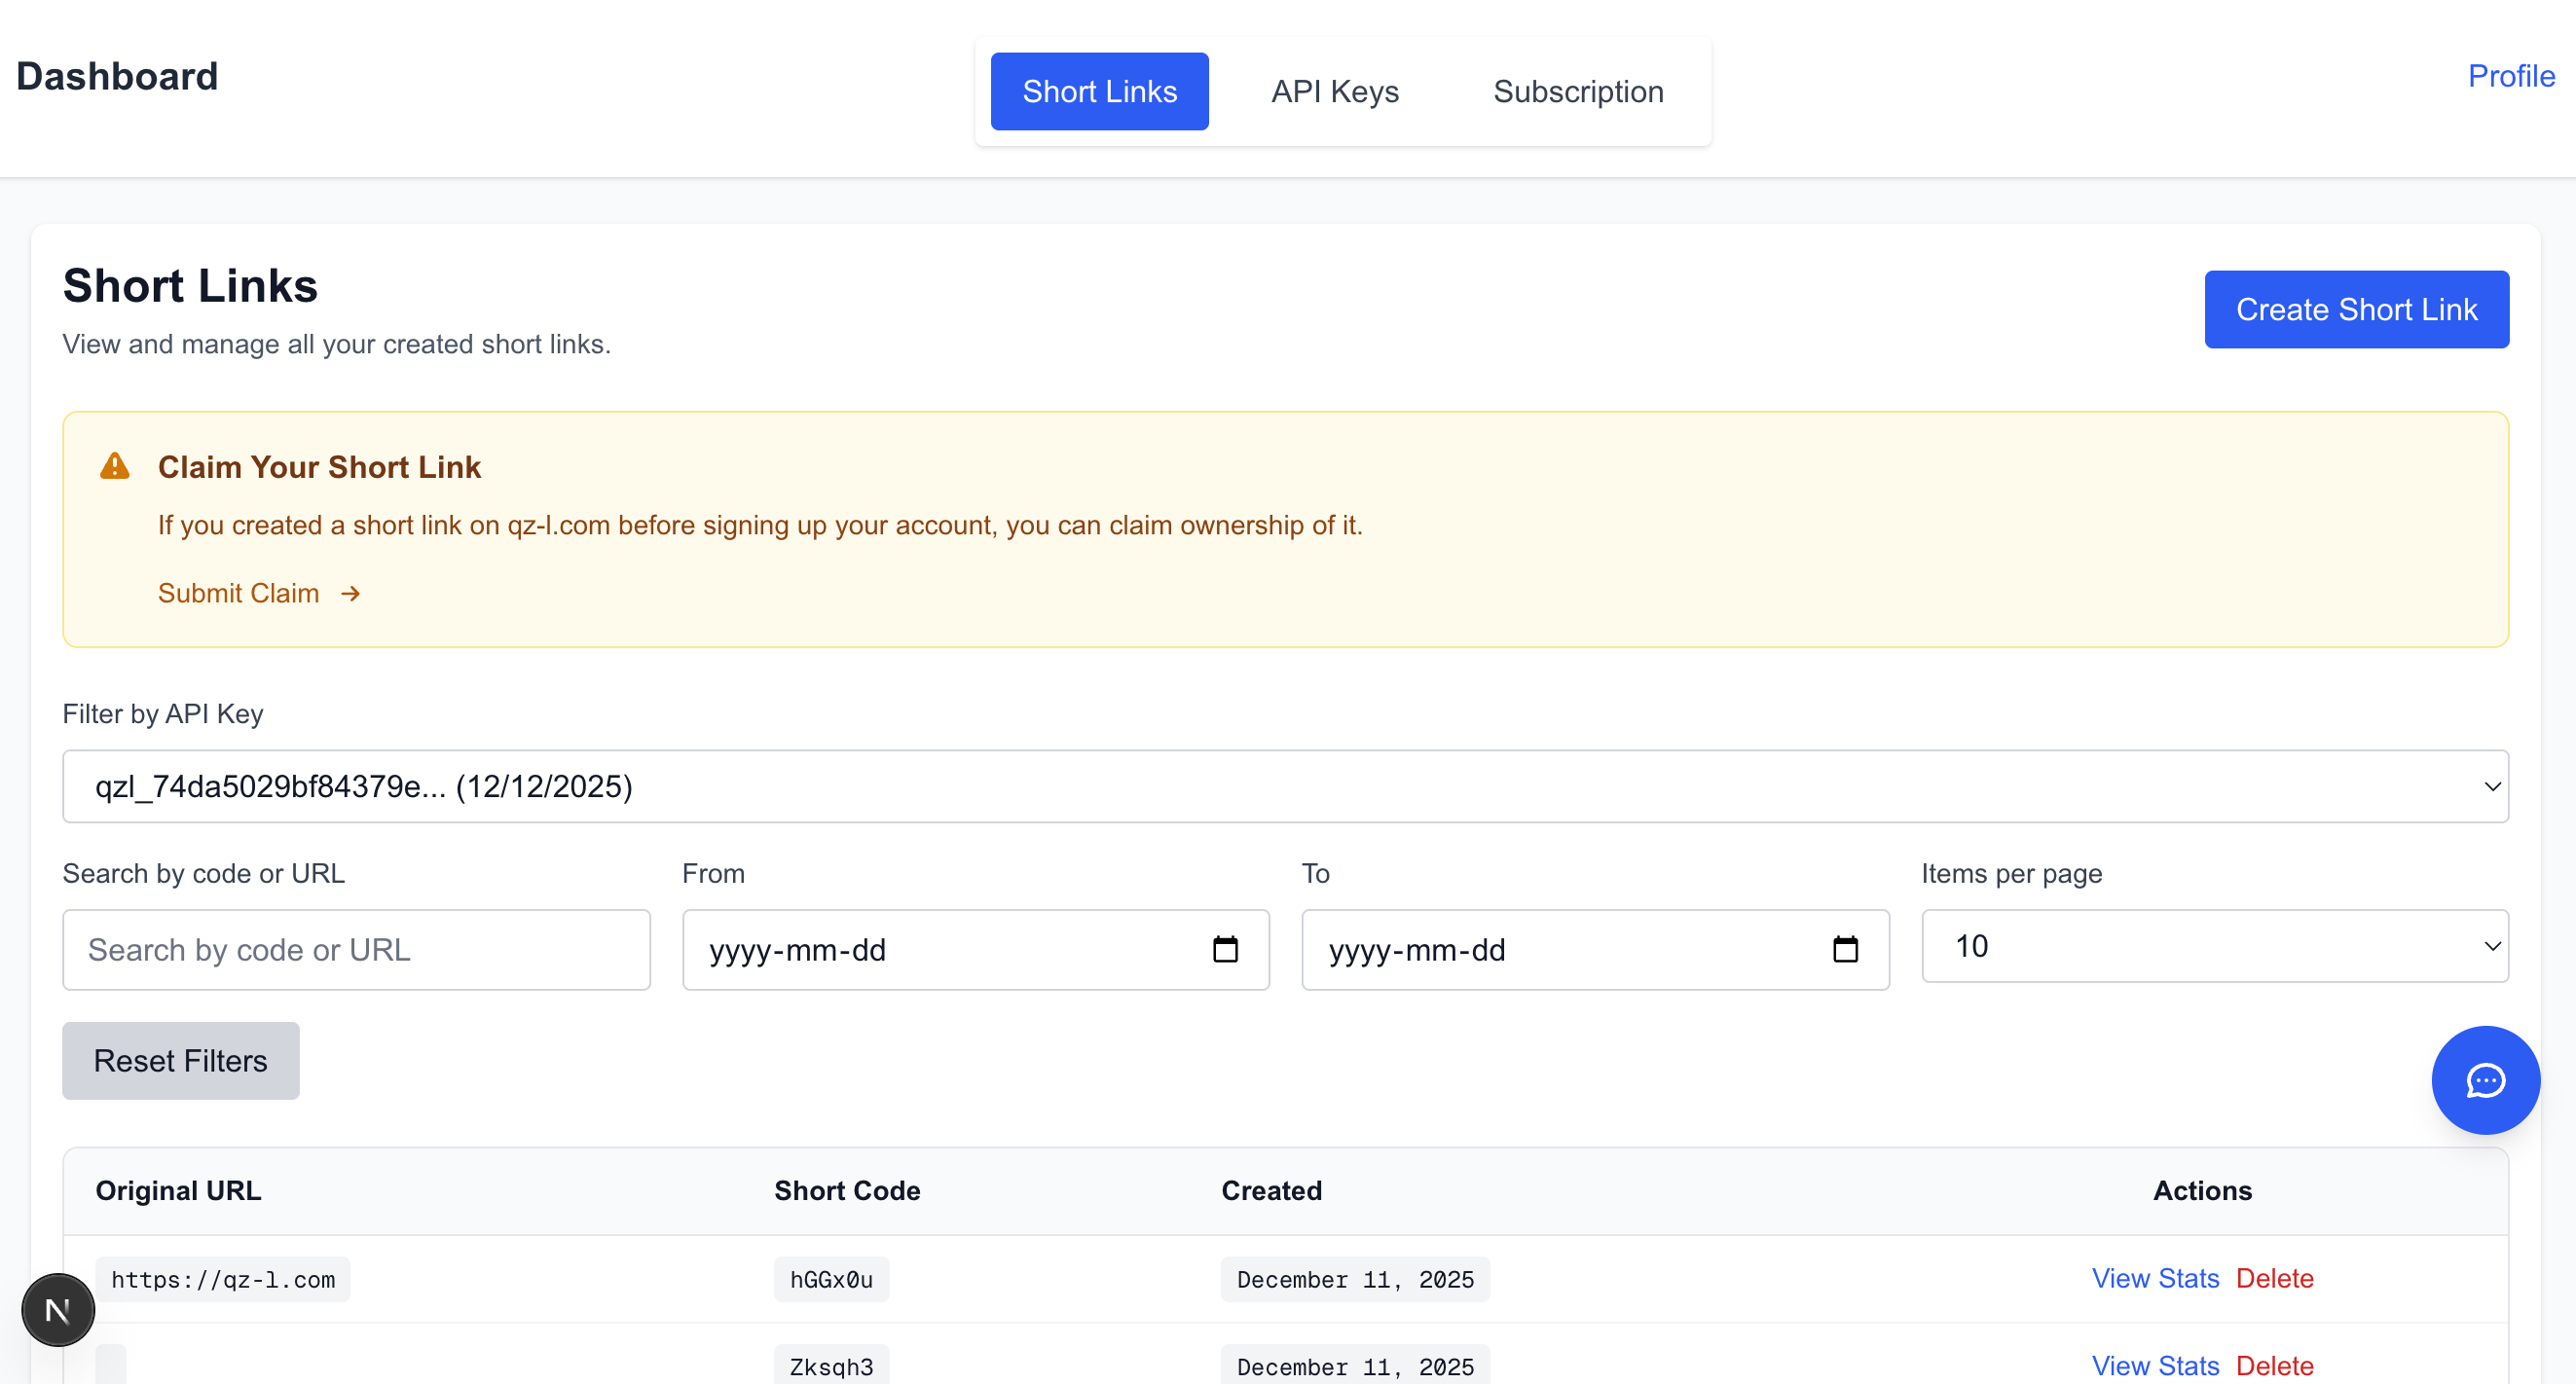View Stats for short code hGGx0u
Screen dimensions: 2576x1384
pos(2155,1278)
